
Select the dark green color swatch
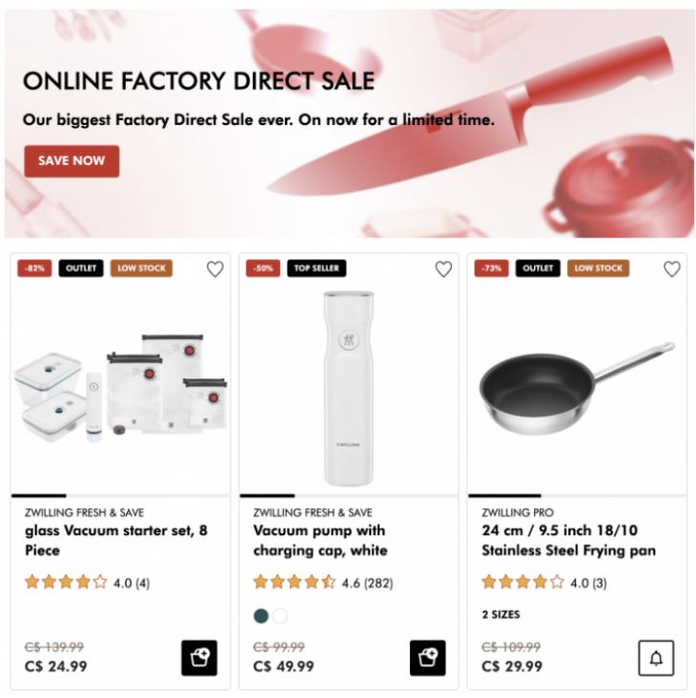pyautogui.click(x=261, y=616)
